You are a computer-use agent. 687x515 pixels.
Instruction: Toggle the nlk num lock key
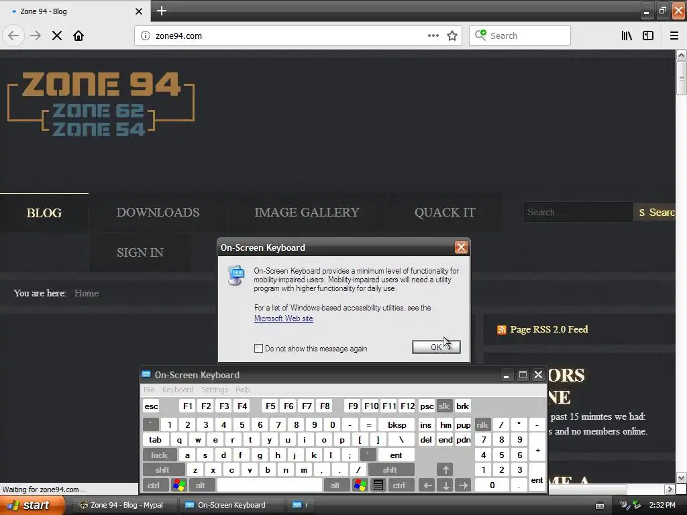482,424
